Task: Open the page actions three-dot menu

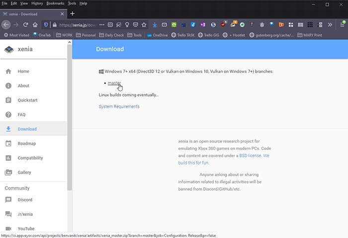Action: pos(101,24)
